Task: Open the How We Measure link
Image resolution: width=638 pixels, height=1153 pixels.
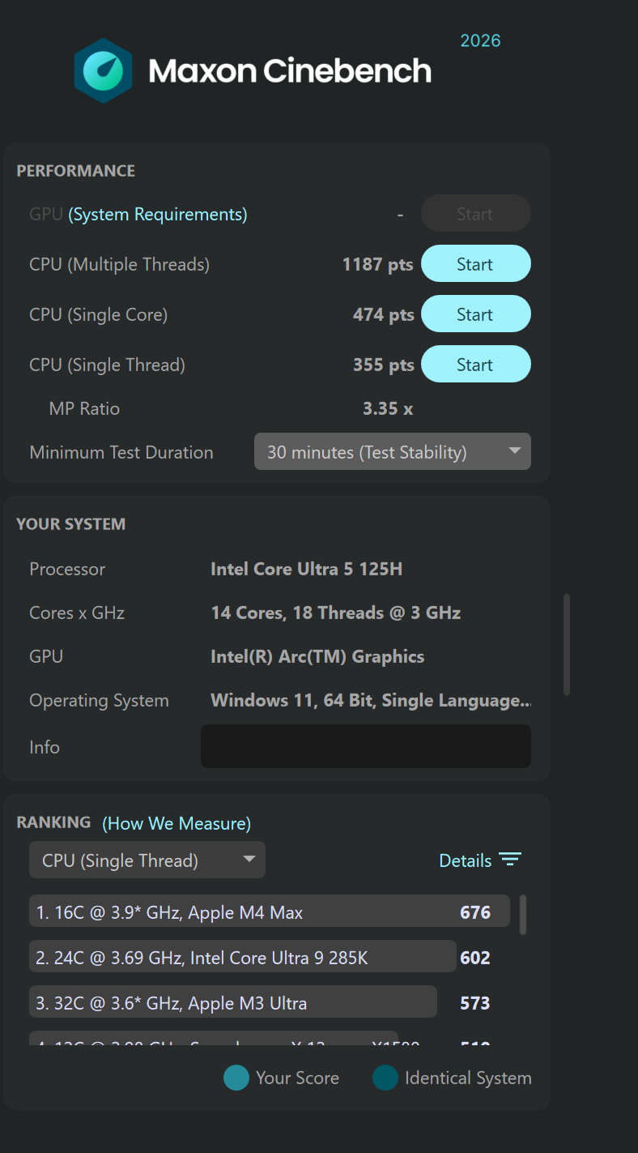Action: pyautogui.click(x=177, y=823)
